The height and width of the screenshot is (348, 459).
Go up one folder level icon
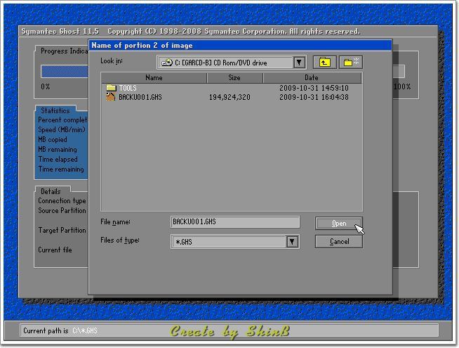click(325, 63)
